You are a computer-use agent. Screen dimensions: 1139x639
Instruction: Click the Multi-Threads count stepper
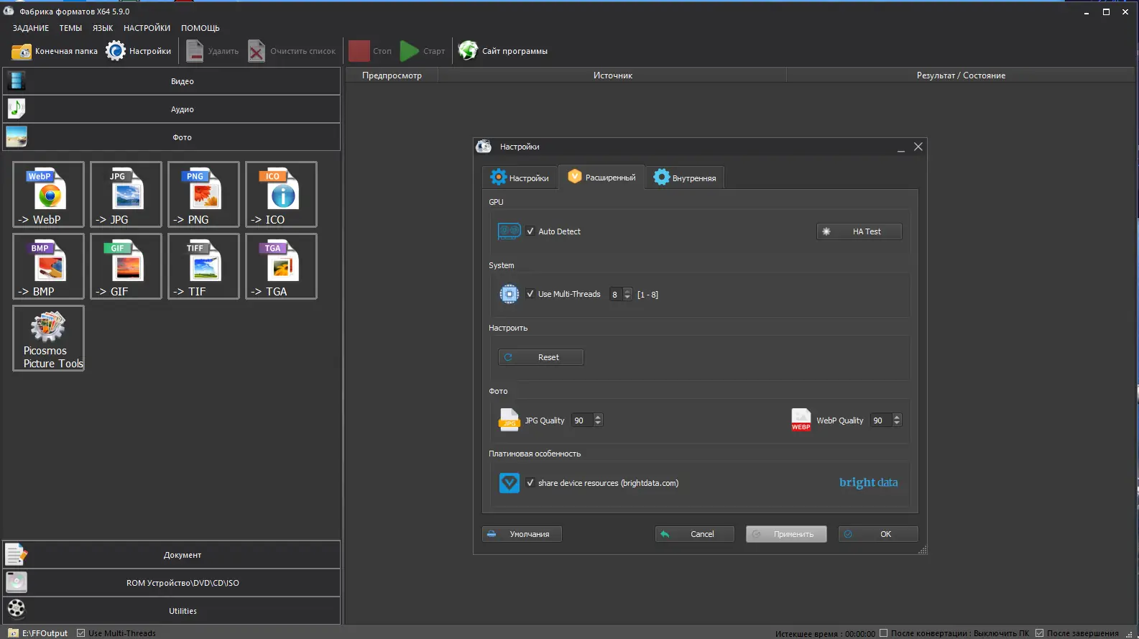pos(627,294)
